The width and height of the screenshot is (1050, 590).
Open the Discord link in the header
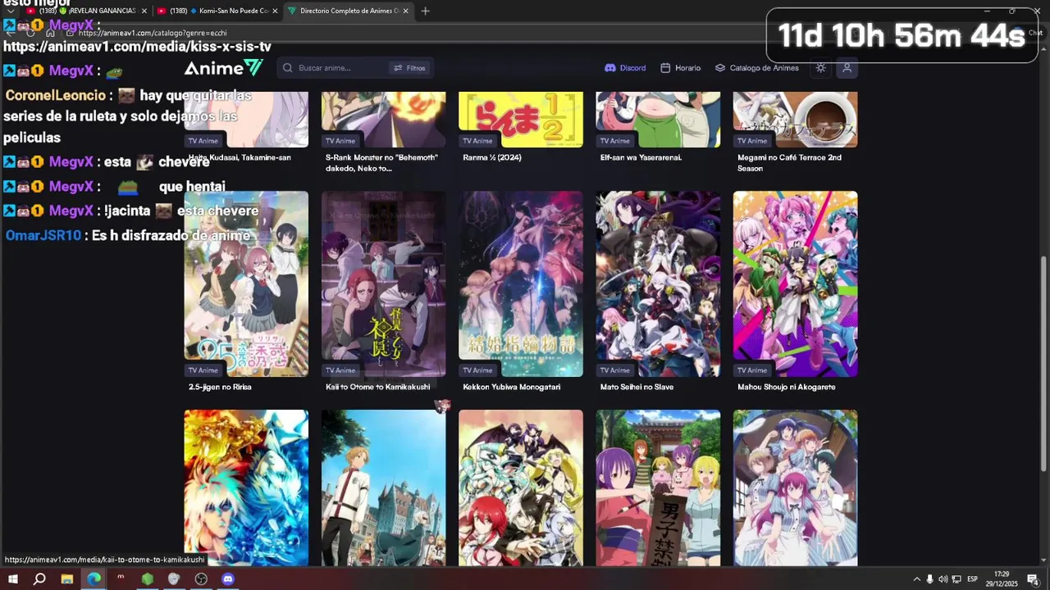click(x=625, y=68)
